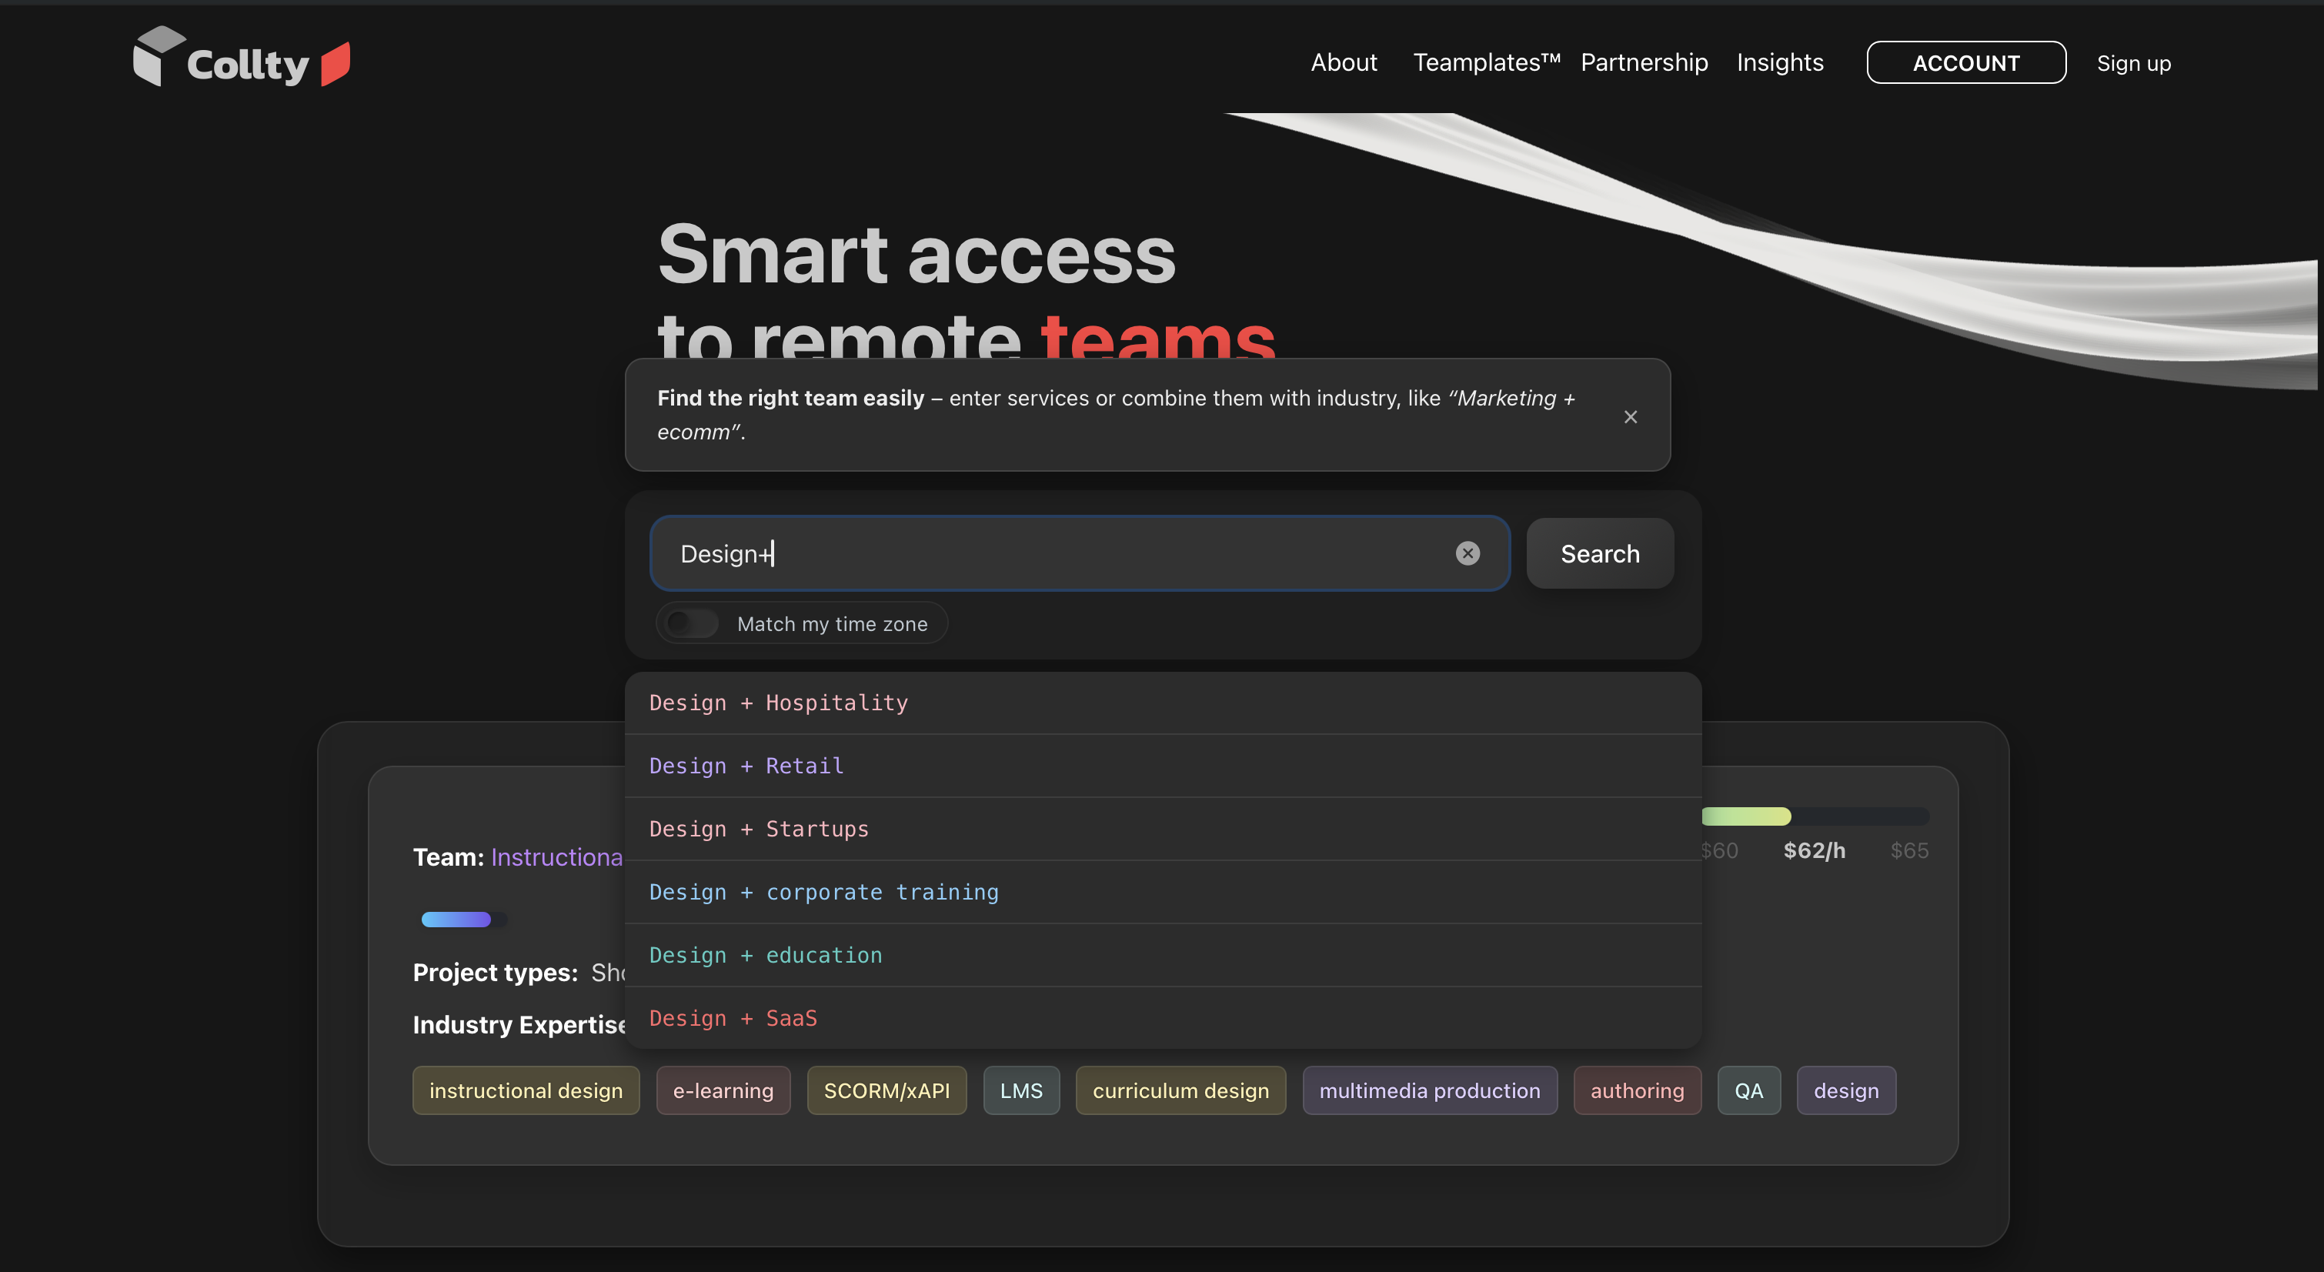
Task: Pick Design + Startups suggestion
Action: click(758, 829)
